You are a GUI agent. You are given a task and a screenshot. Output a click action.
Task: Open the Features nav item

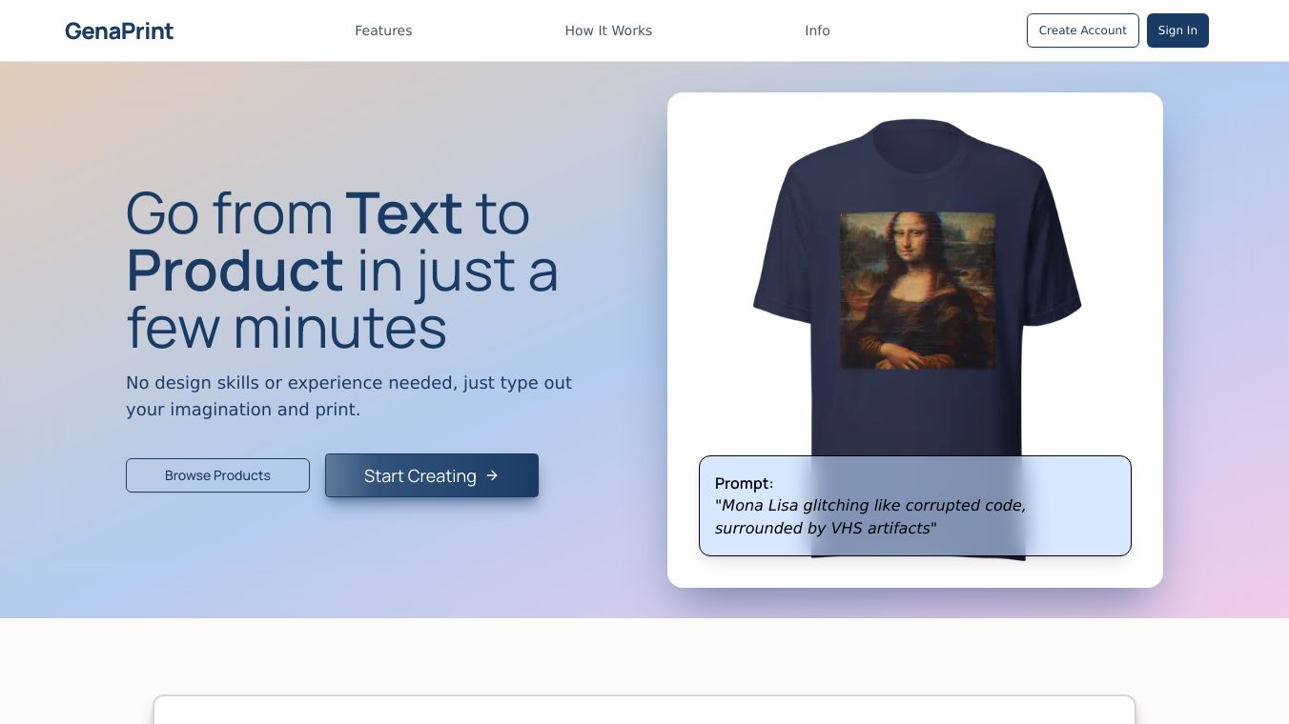(383, 30)
